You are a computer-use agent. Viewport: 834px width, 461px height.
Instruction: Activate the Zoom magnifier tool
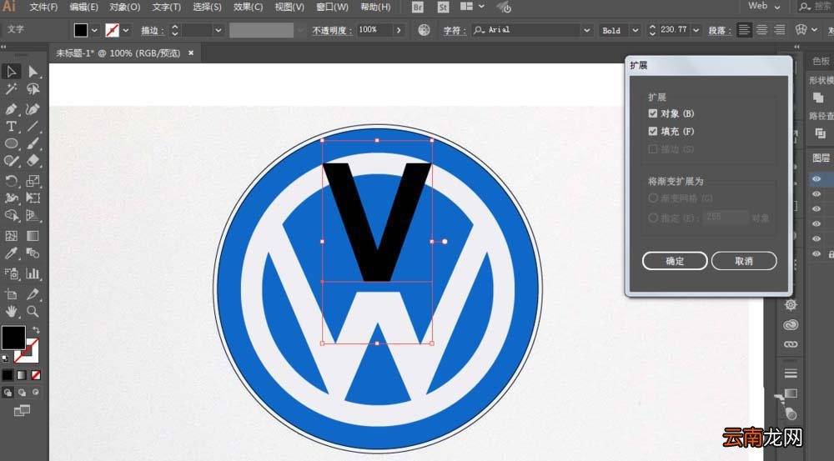(33, 312)
